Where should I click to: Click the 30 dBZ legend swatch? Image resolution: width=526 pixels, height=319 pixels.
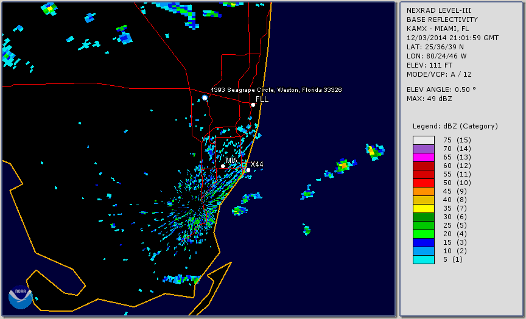click(423, 217)
